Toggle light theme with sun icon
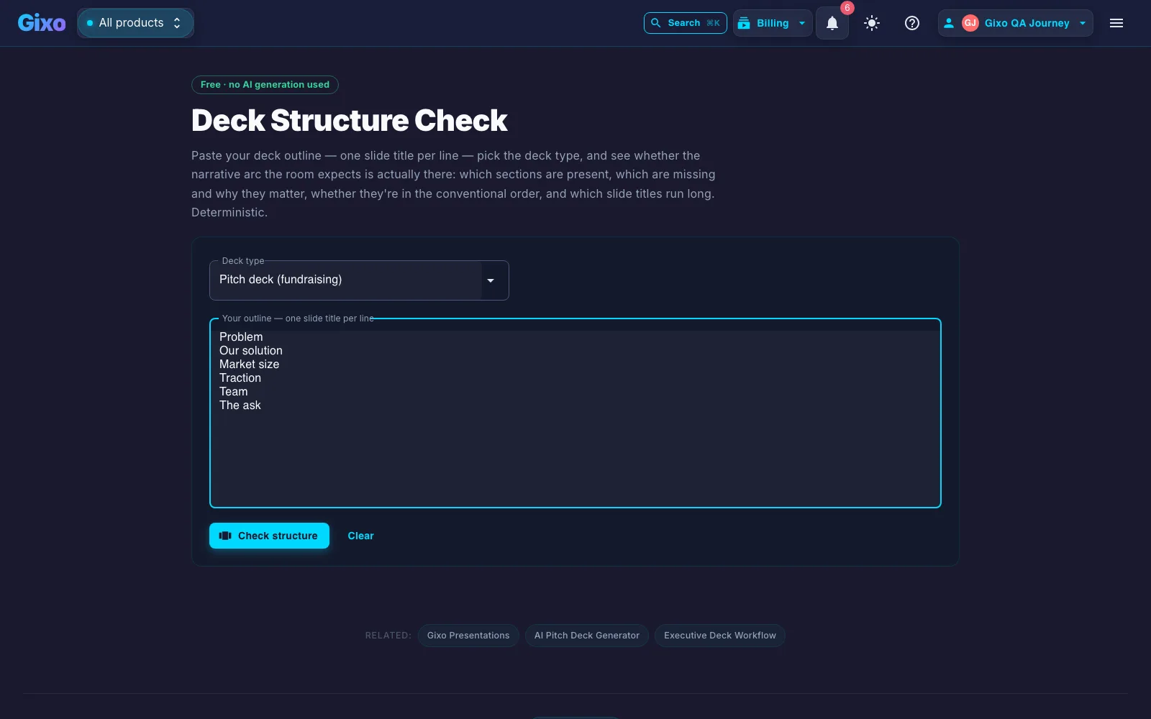This screenshot has height=719, width=1151. pos(872,23)
